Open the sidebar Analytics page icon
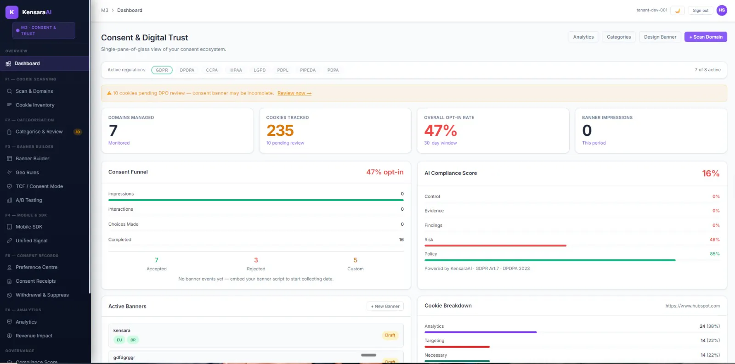Screen dimensions: 735x364 click(9, 322)
